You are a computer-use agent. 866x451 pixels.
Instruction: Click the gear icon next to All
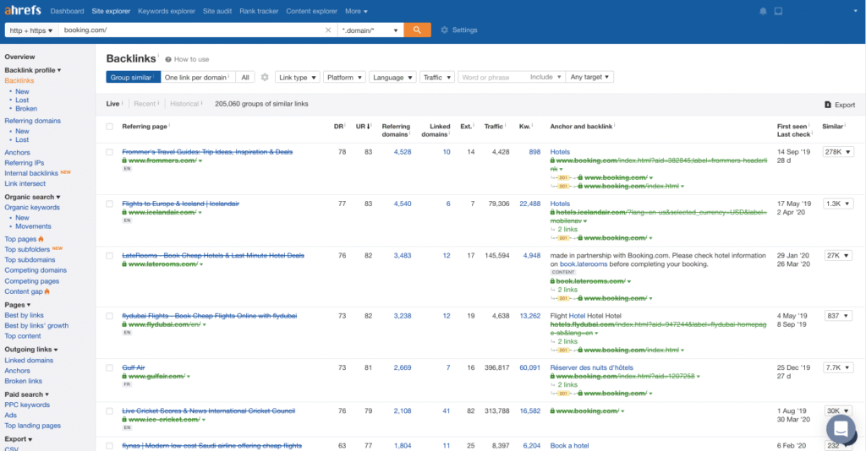(x=265, y=77)
